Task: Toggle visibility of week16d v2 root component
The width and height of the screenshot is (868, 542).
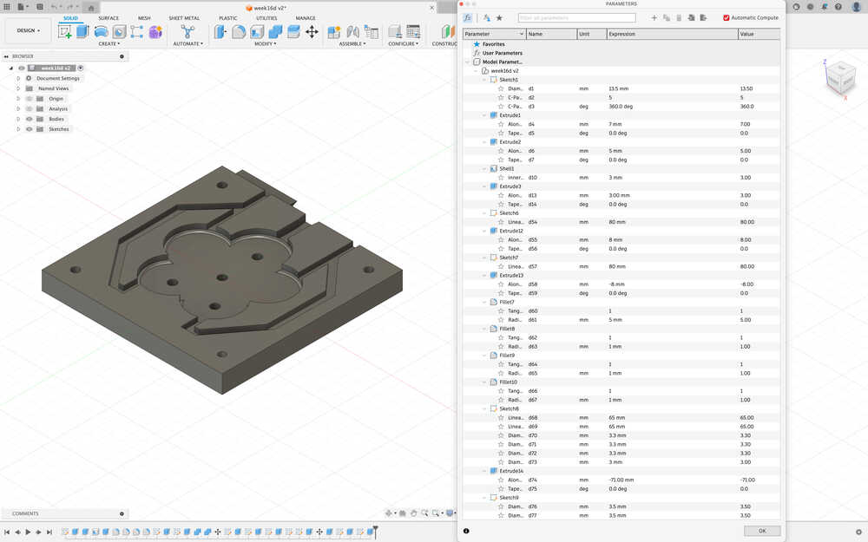Action: pyautogui.click(x=22, y=68)
